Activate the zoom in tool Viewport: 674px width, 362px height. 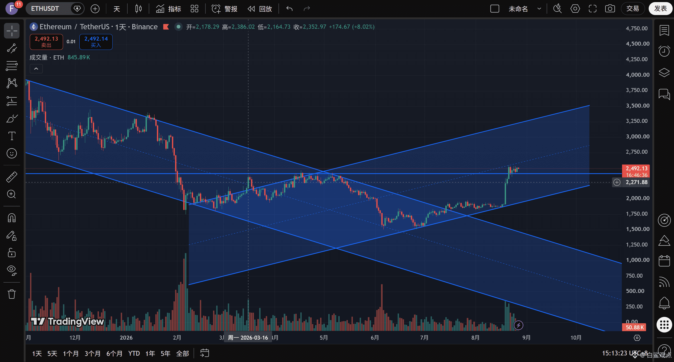[12, 194]
